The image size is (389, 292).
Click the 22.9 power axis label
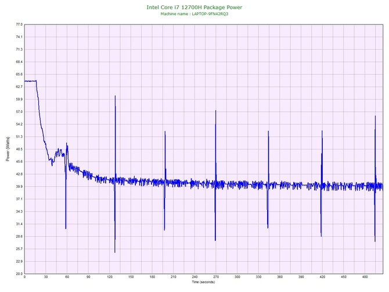(19, 261)
